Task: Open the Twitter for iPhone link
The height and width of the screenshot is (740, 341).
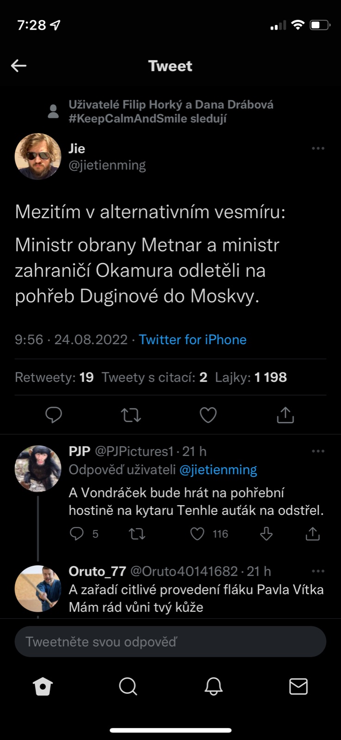Action: point(193,339)
